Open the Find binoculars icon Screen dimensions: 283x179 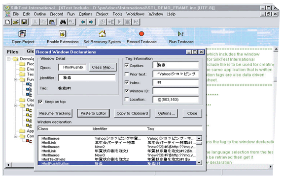(x=63, y=22)
